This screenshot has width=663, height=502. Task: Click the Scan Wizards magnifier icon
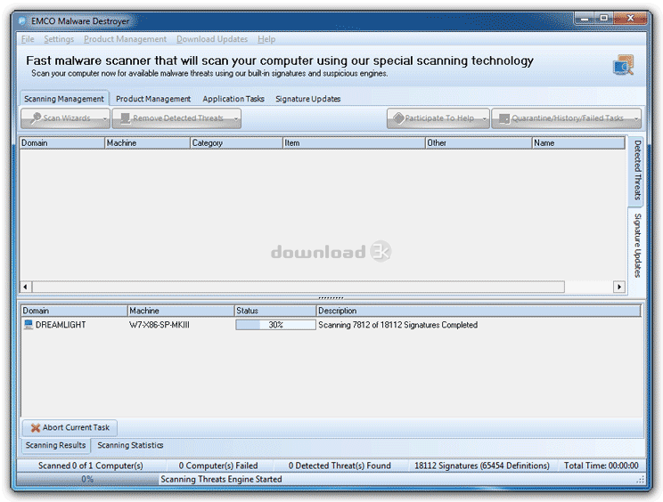point(36,117)
